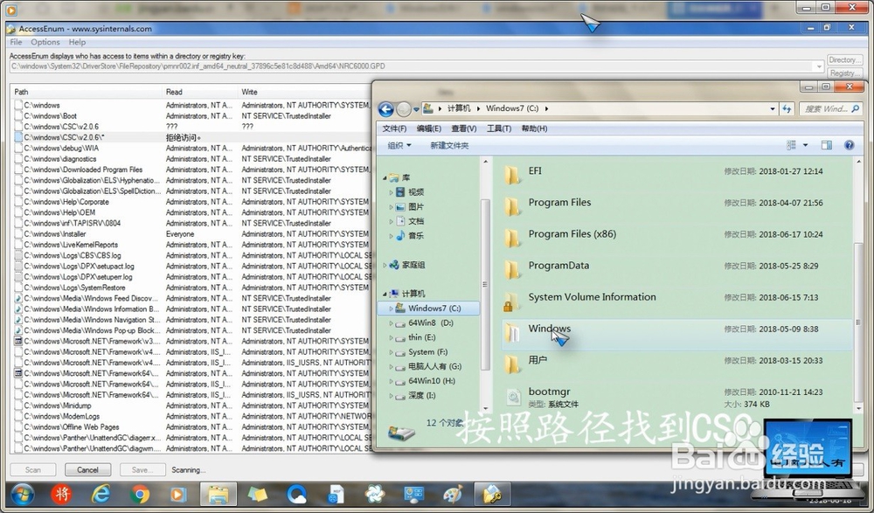Select the 64Win10 (H:) drive
The width and height of the screenshot is (874, 513).
(432, 381)
